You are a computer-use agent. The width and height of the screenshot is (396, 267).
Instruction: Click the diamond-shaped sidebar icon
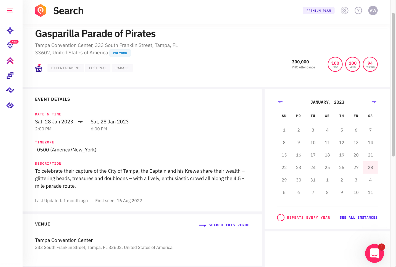tap(10, 105)
